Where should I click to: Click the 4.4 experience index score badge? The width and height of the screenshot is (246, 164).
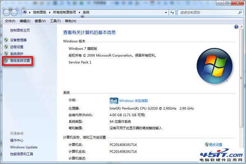(x=114, y=101)
